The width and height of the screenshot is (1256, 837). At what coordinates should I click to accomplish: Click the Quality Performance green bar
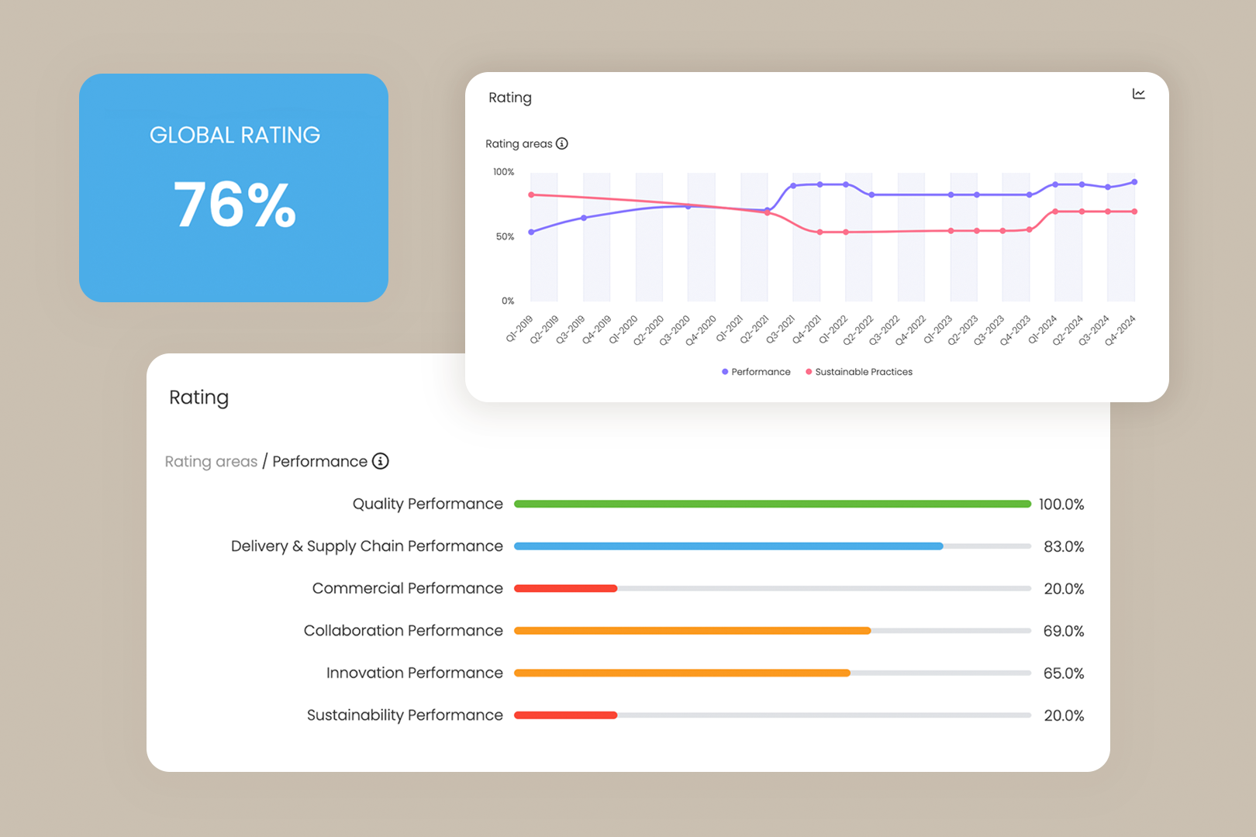pyautogui.click(x=772, y=504)
